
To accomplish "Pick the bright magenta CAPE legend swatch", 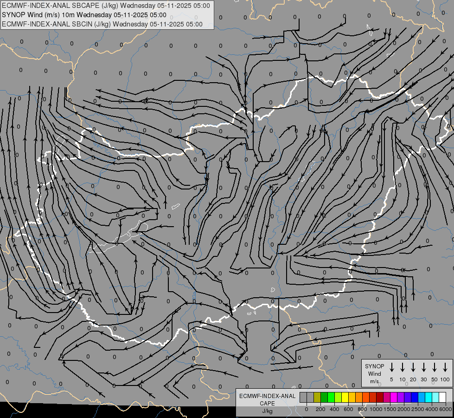I will [394, 397].
